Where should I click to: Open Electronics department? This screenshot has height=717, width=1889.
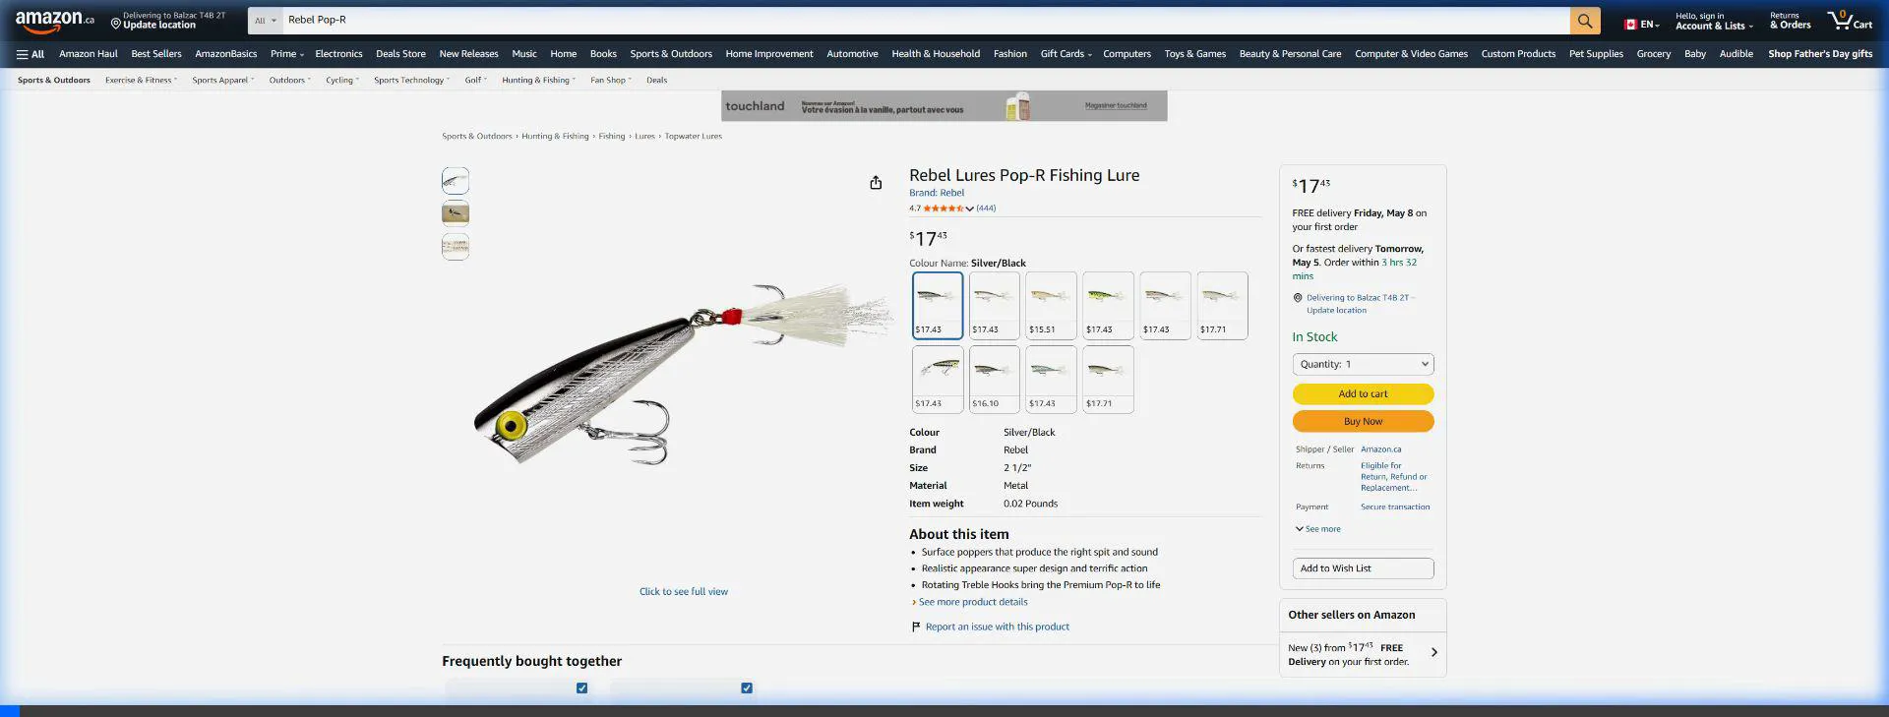(x=338, y=54)
